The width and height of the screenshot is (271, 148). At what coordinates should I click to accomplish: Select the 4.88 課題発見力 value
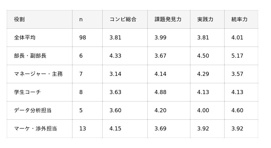coord(160,92)
